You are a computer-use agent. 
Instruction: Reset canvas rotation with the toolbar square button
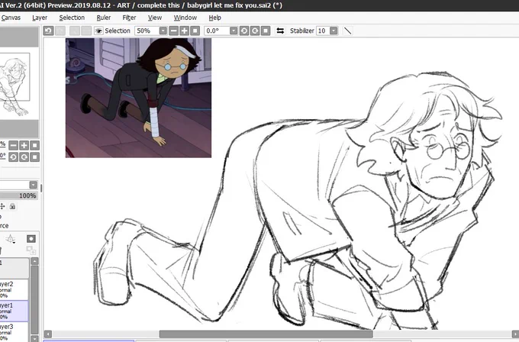pos(266,31)
